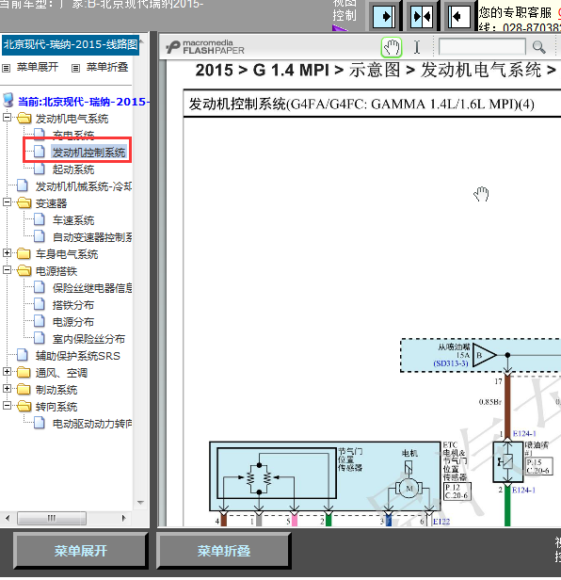Screen dimensions: 561x580
Task: Click the page icon next to 搭铁分布
Action: click(x=40, y=304)
